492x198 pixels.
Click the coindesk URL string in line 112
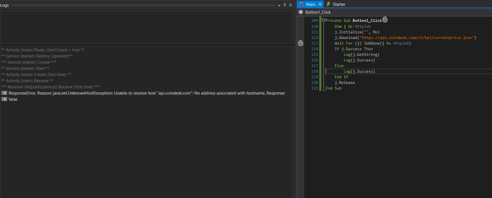click(417, 38)
